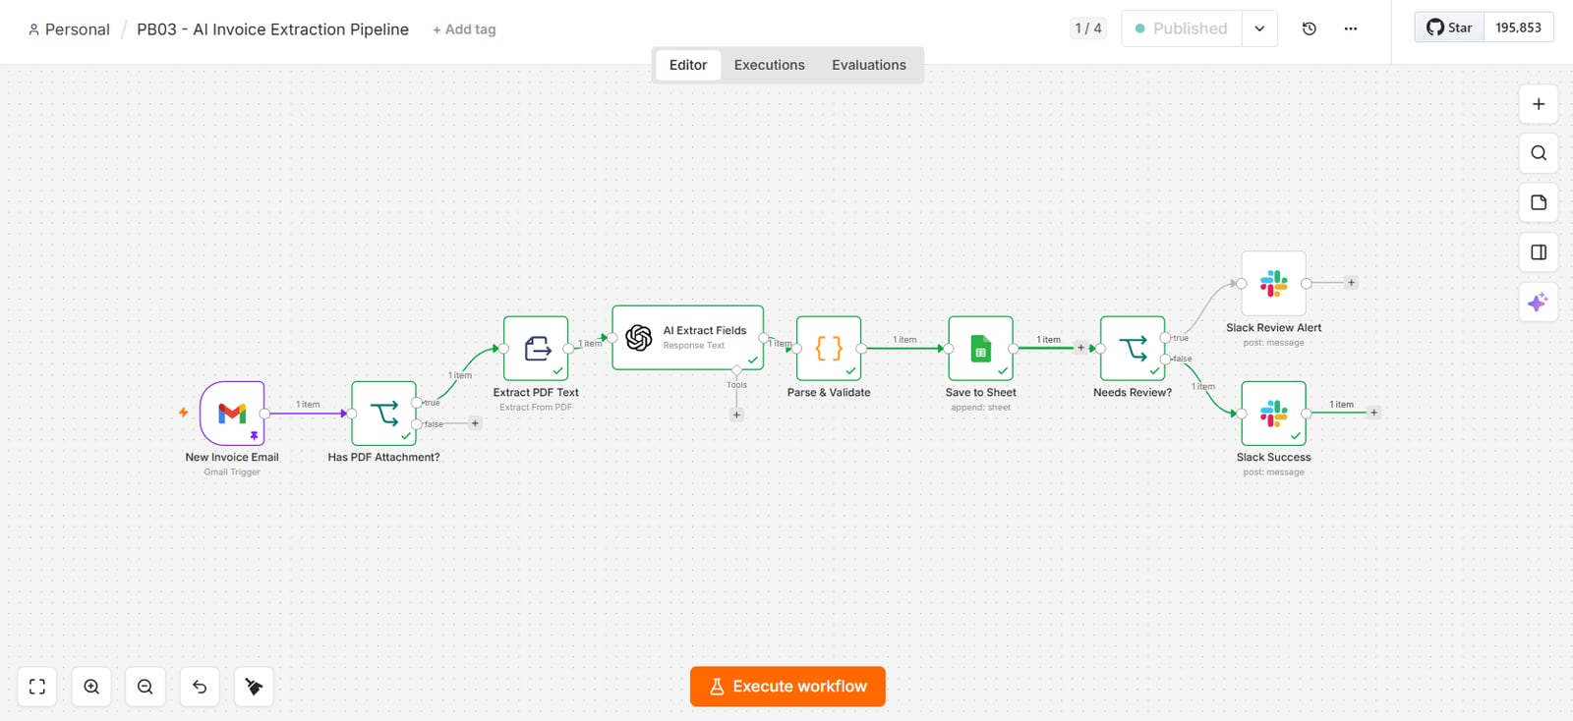Open the AI Extract Fields OpenAI node
Screen dimensions: 1573x721
pos(688,338)
